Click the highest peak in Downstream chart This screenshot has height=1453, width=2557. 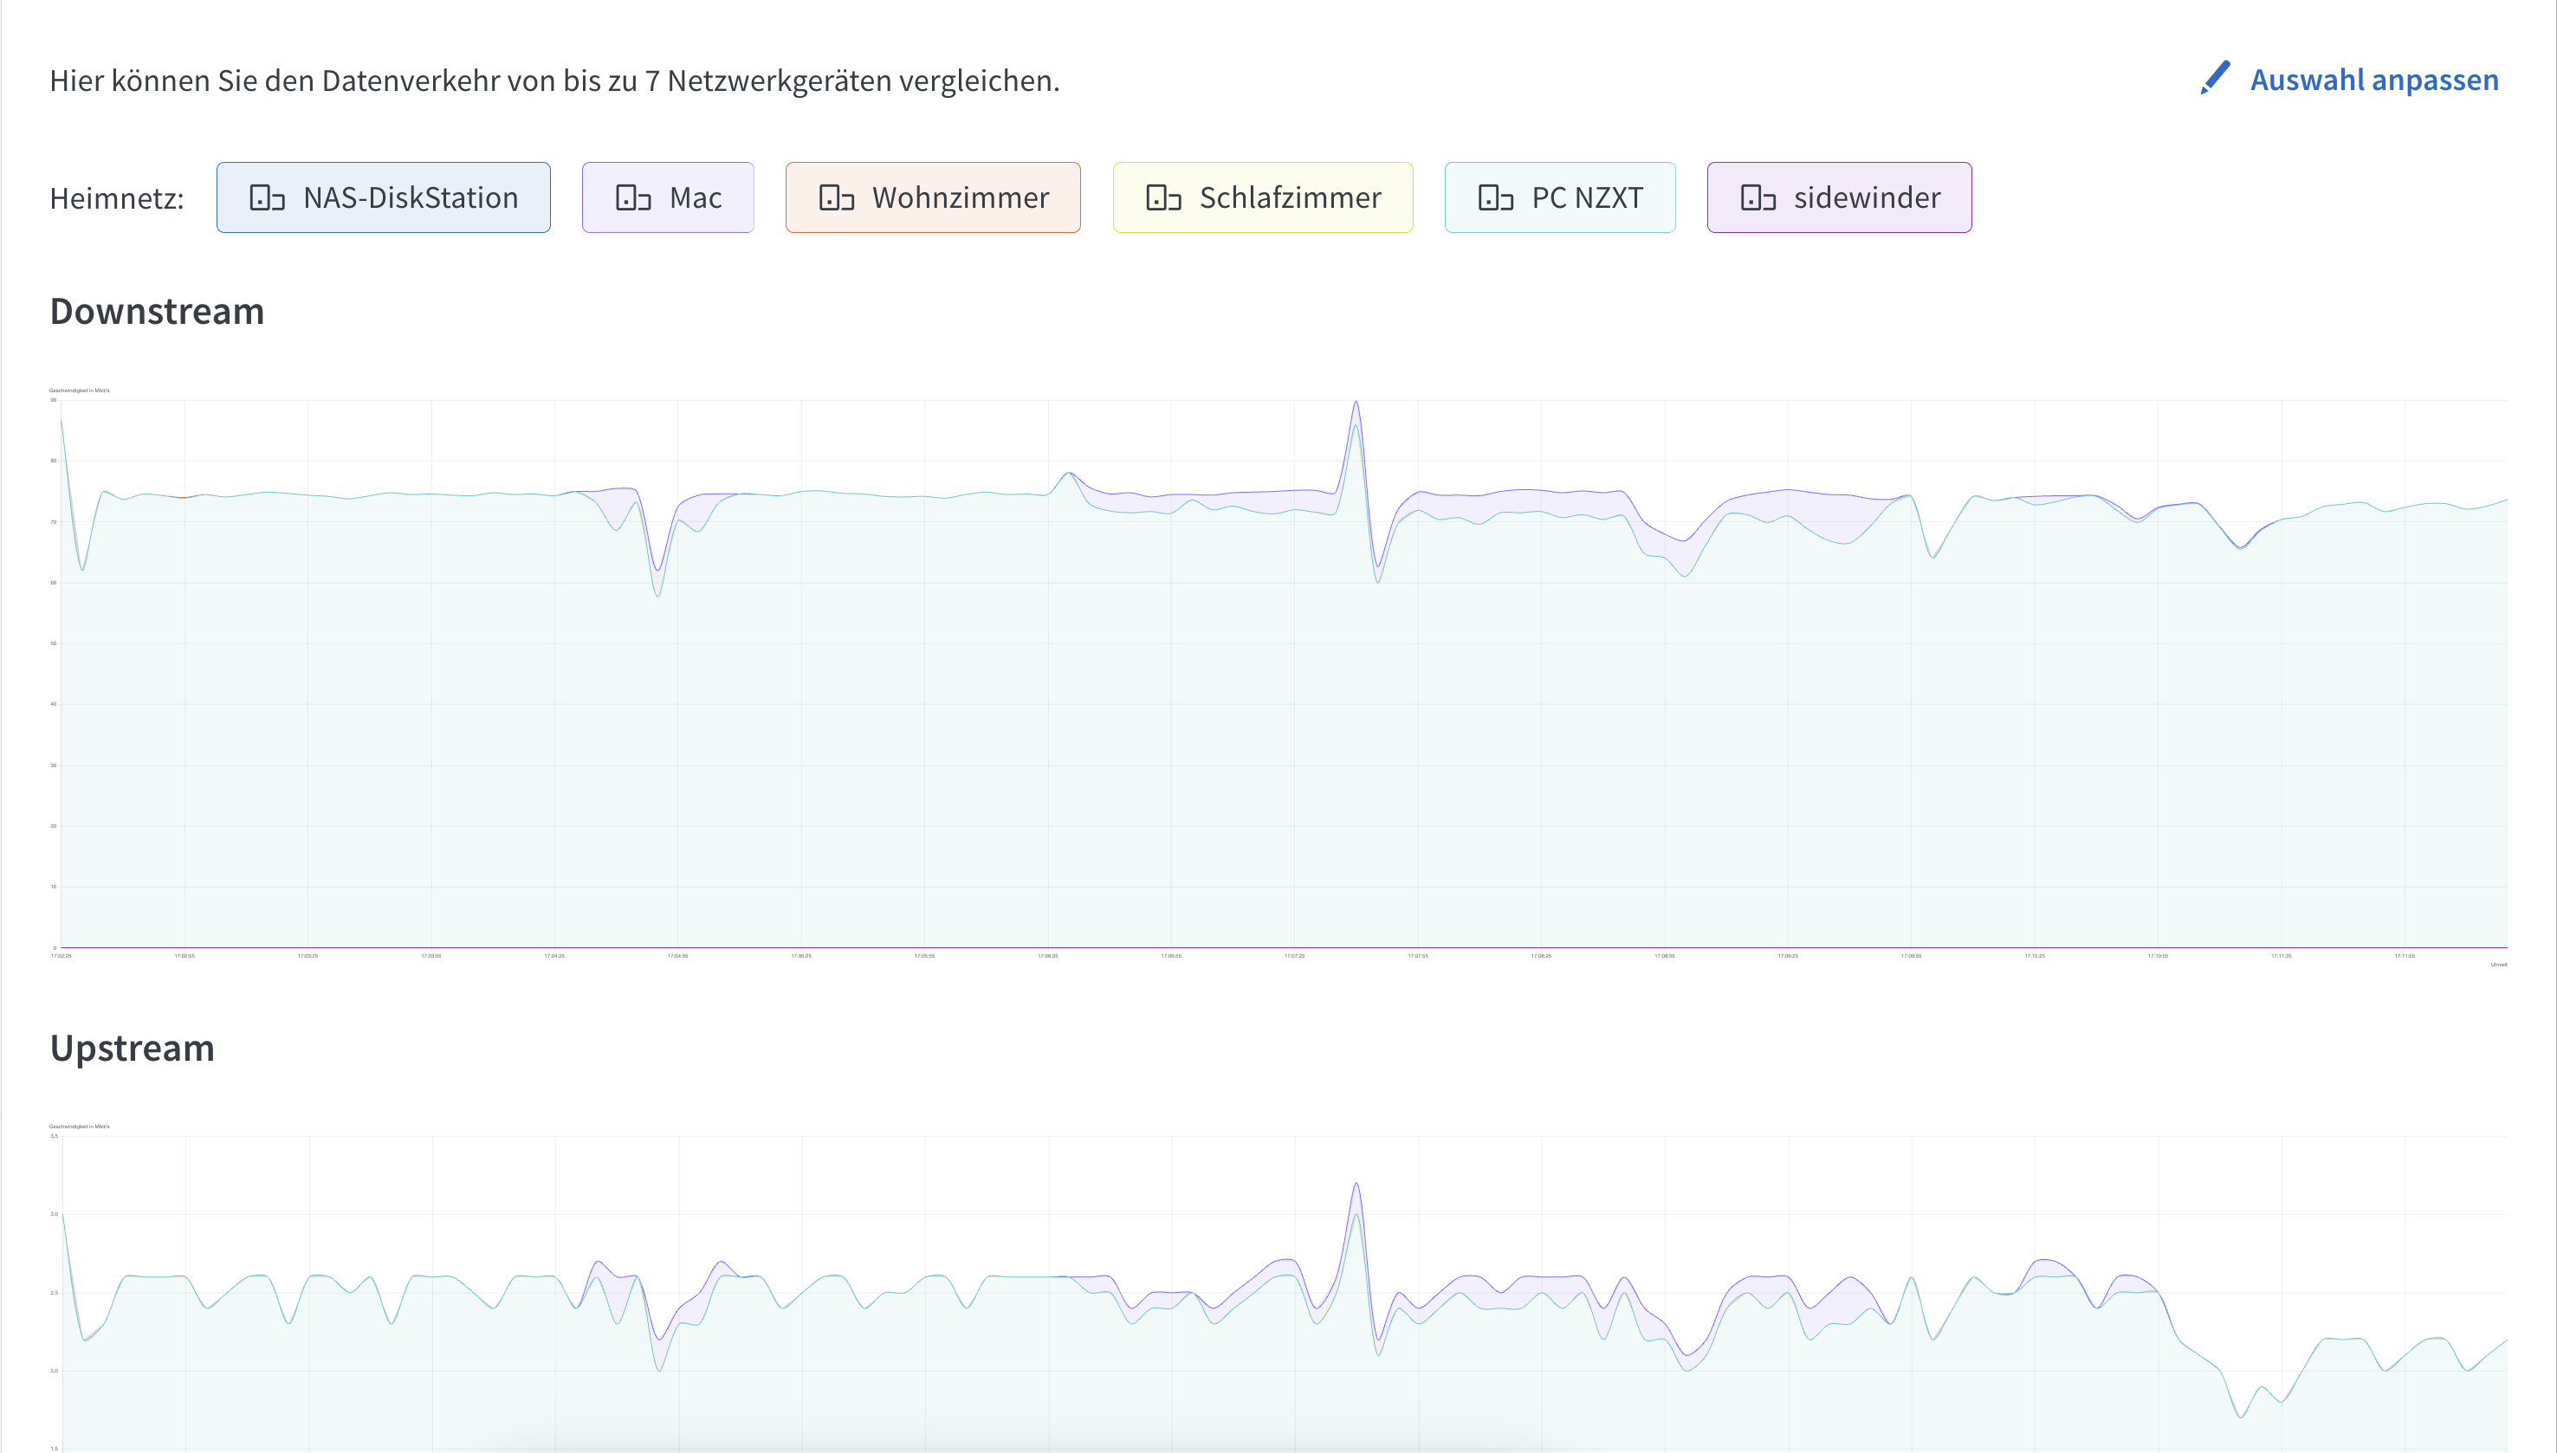pyautogui.click(x=1356, y=404)
